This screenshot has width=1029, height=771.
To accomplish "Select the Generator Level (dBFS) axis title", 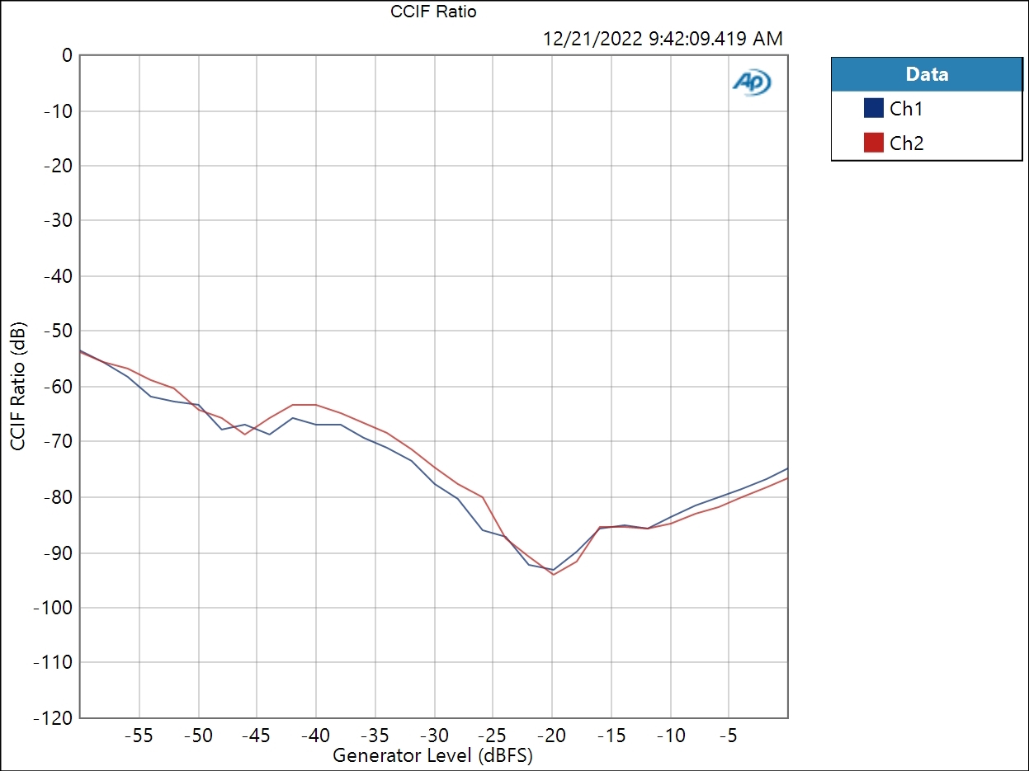I will 432,755.
